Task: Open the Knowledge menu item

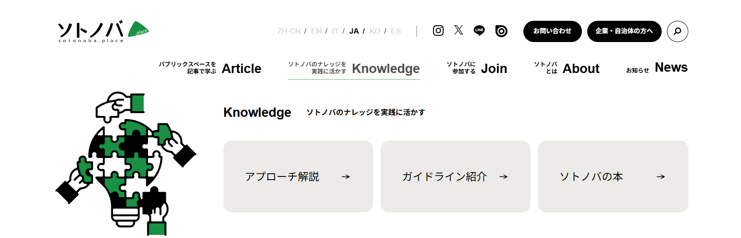Action: (385, 69)
